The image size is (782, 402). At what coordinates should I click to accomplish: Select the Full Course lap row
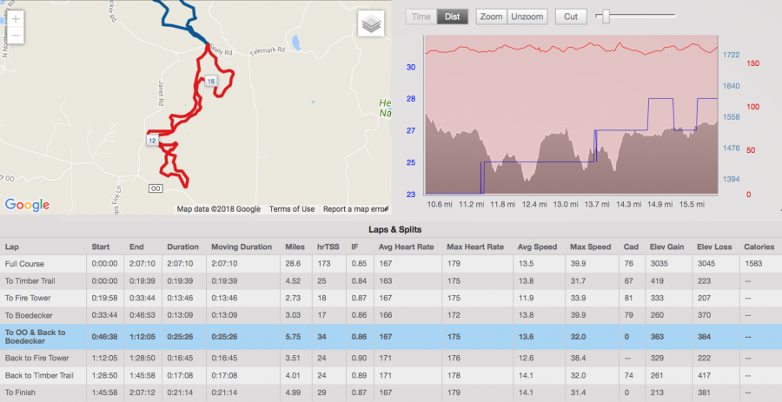(x=391, y=264)
